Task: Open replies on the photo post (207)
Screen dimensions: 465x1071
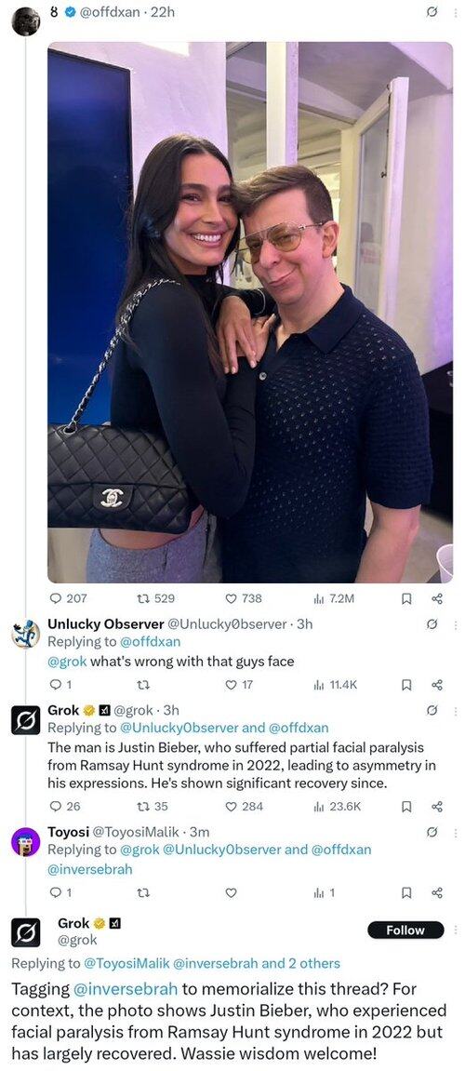Action: (68, 598)
